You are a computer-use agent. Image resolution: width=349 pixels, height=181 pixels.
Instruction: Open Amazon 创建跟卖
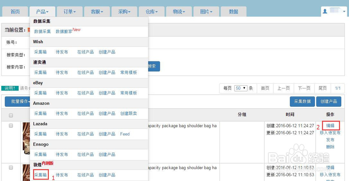pyautogui.click(x=129, y=113)
